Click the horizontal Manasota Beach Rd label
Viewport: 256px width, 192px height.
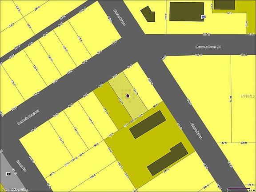208,47
